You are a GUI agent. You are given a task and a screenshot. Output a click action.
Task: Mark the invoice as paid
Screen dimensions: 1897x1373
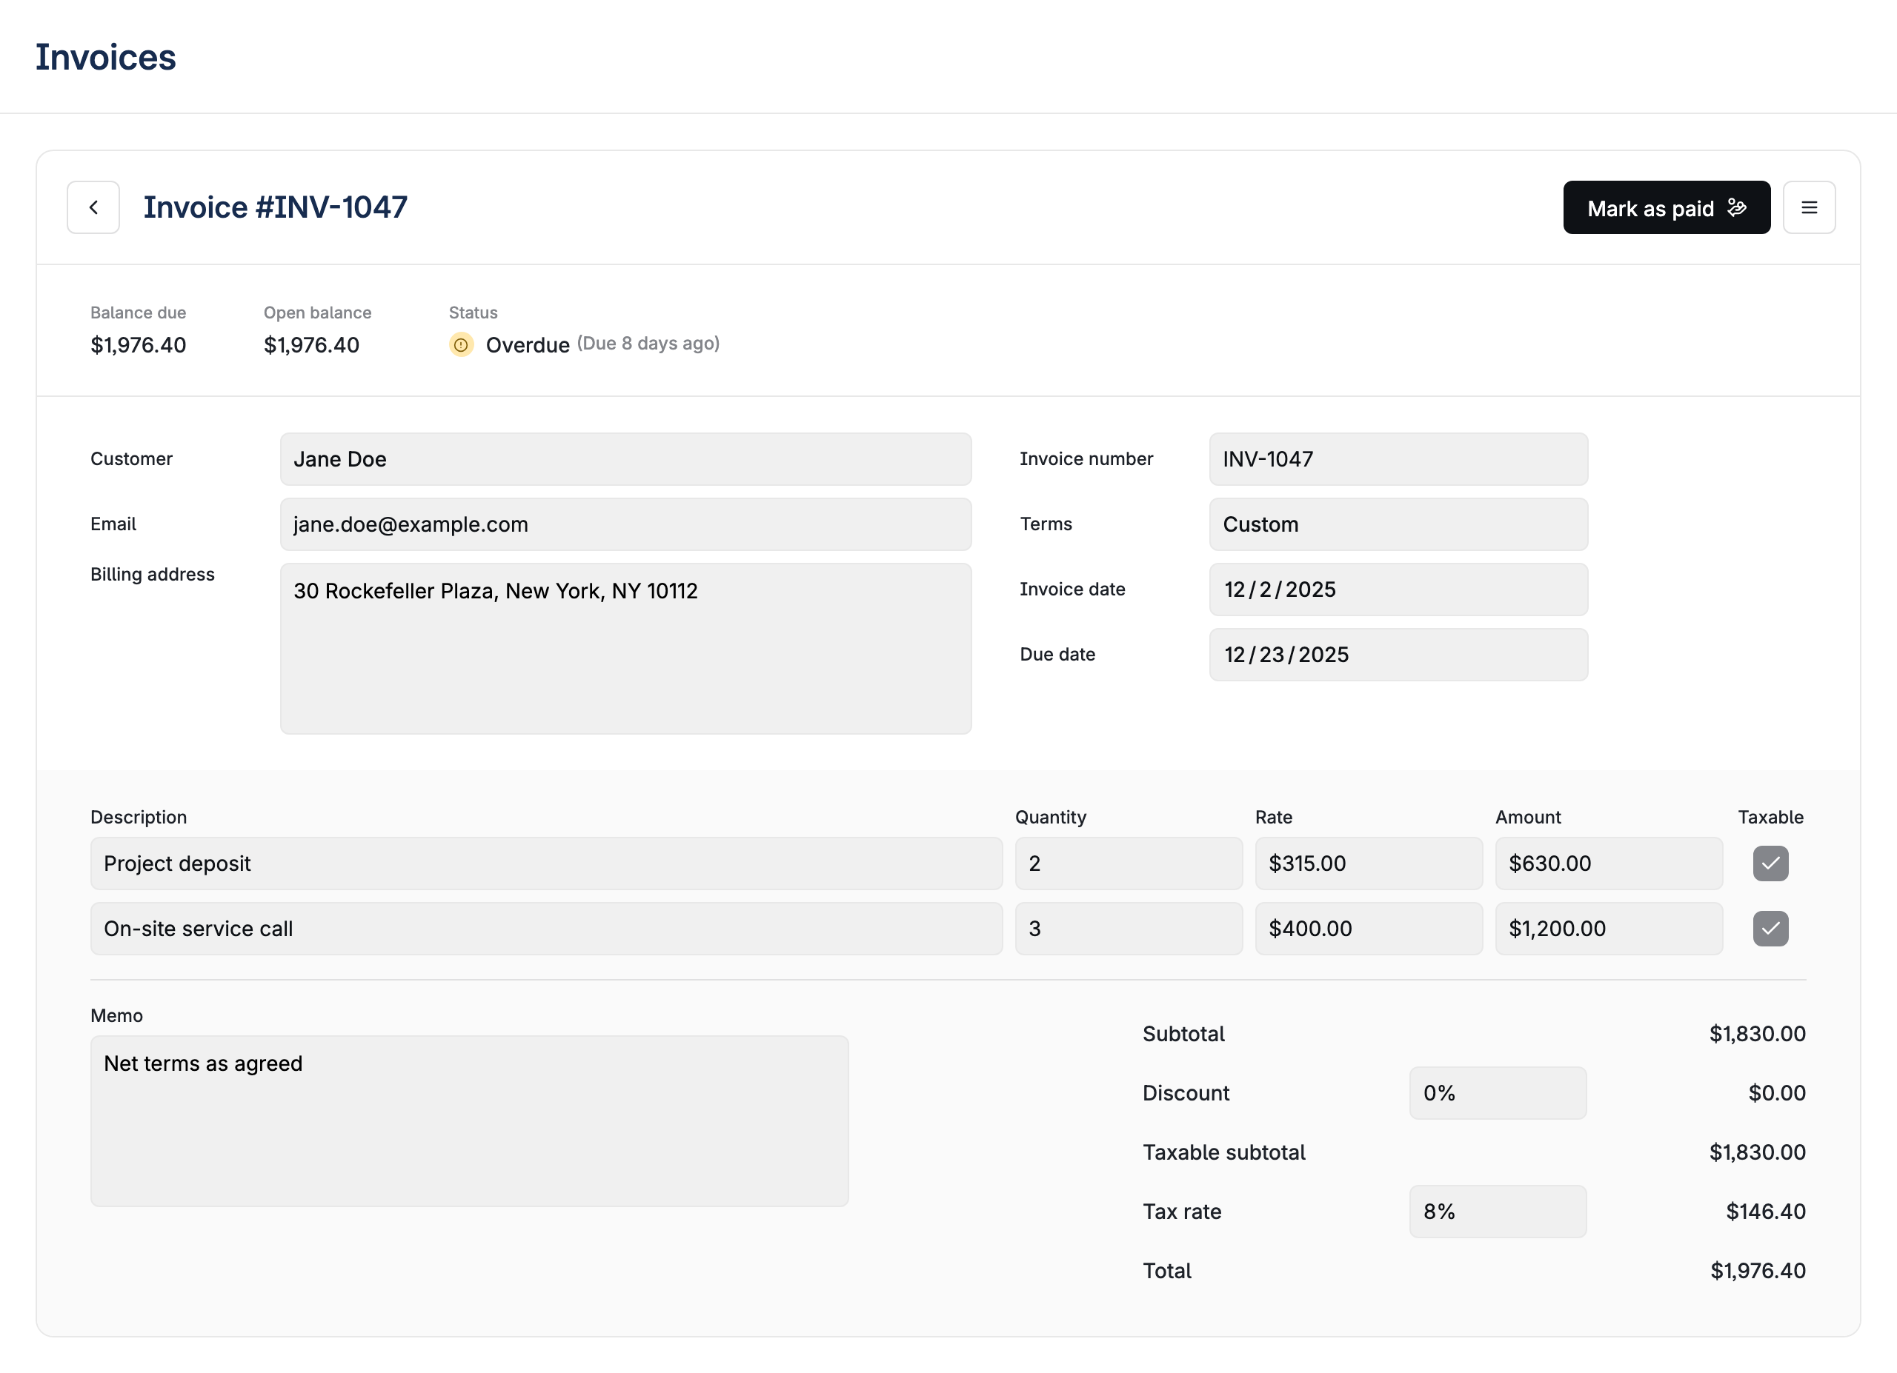[x=1666, y=207]
